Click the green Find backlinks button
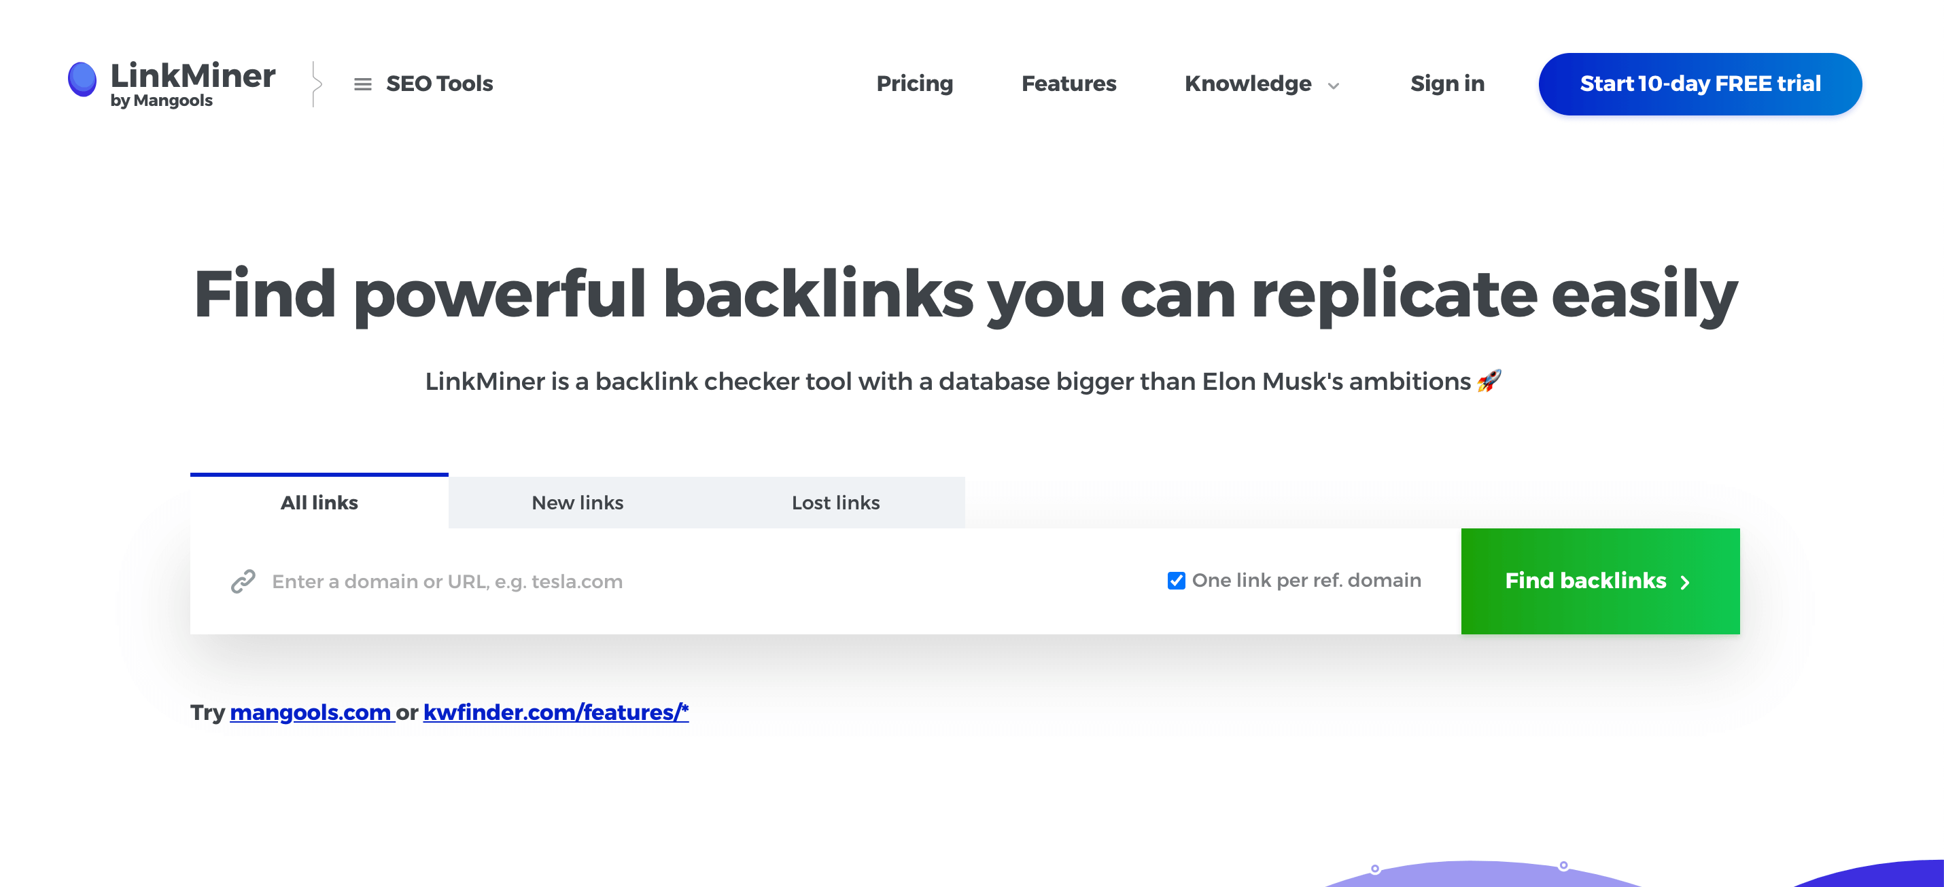Viewport: 1944px width, 887px height. [x=1599, y=580]
